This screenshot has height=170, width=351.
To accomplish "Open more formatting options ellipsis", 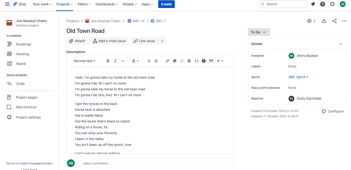I will [123, 61].
